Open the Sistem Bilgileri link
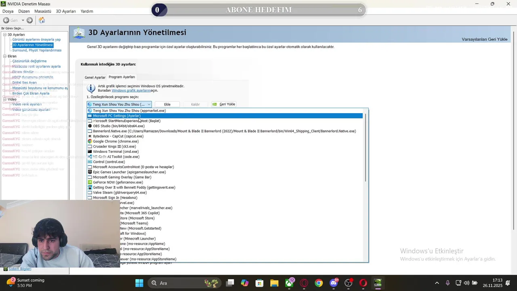 coord(20,269)
